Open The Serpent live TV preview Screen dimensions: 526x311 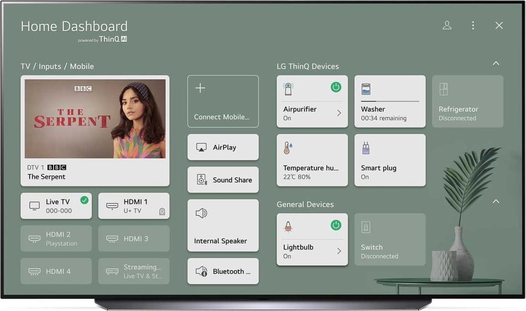[95, 119]
